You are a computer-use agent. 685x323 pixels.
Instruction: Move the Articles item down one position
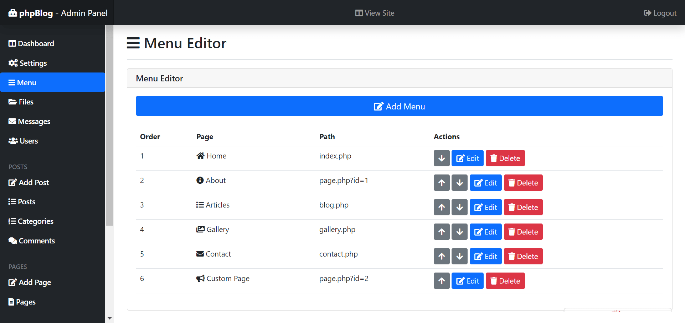tap(459, 208)
